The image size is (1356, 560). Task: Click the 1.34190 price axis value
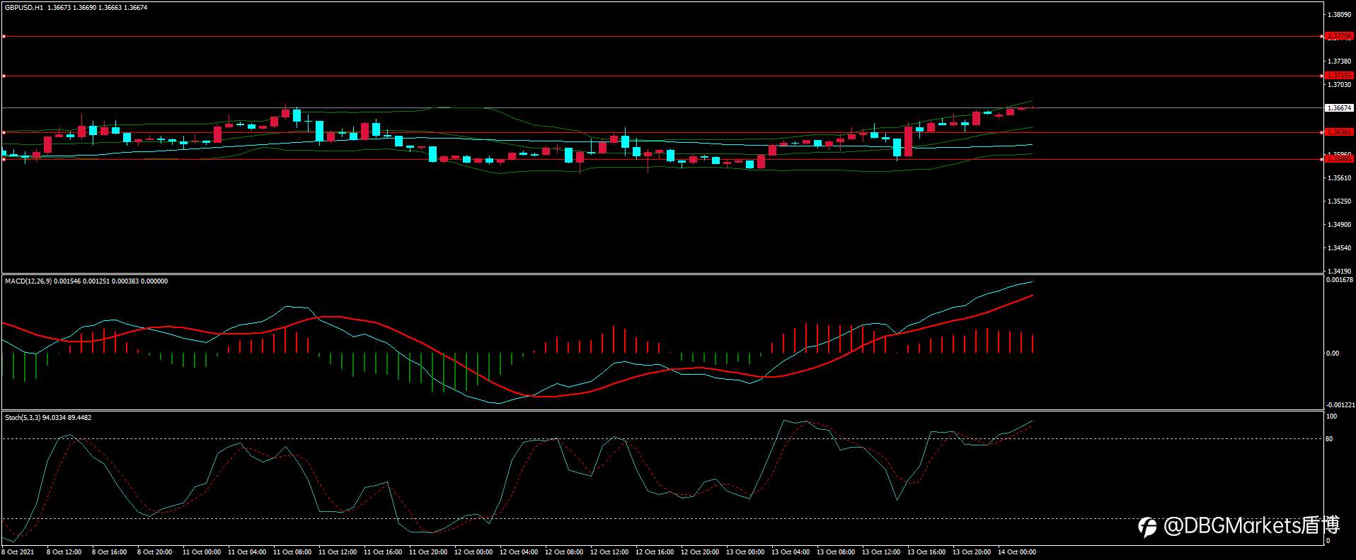(1340, 271)
